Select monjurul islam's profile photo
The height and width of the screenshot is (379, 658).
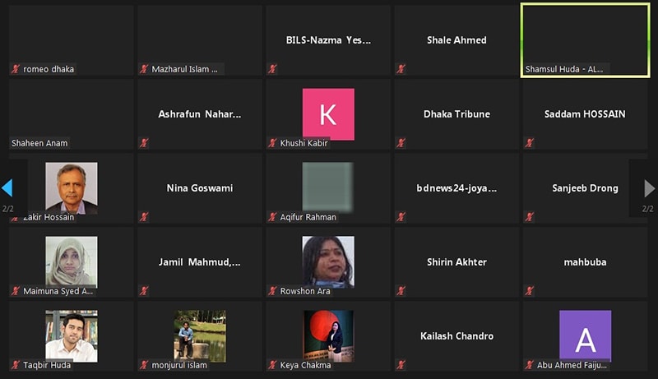tap(200, 335)
